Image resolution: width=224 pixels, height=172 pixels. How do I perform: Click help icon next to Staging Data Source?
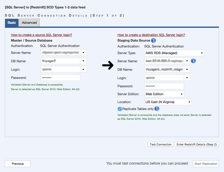(x=153, y=40)
